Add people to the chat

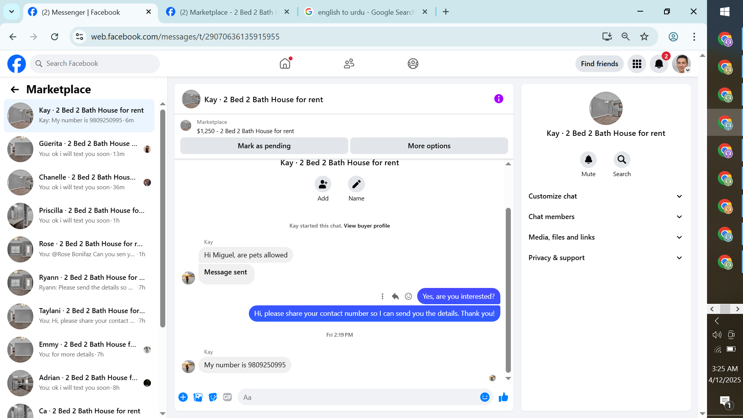pos(323,184)
